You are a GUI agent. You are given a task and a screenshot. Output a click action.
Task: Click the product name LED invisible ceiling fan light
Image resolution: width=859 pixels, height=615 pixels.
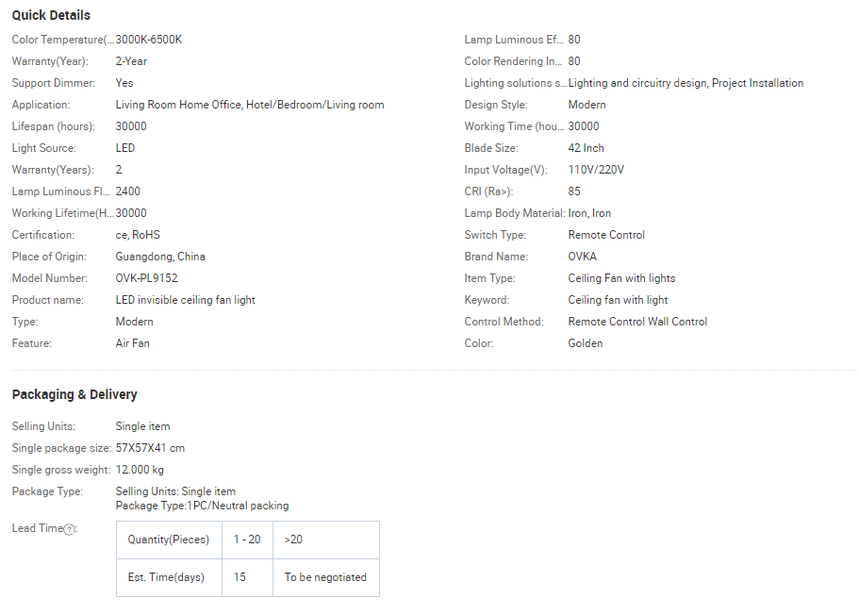click(186, 300)
